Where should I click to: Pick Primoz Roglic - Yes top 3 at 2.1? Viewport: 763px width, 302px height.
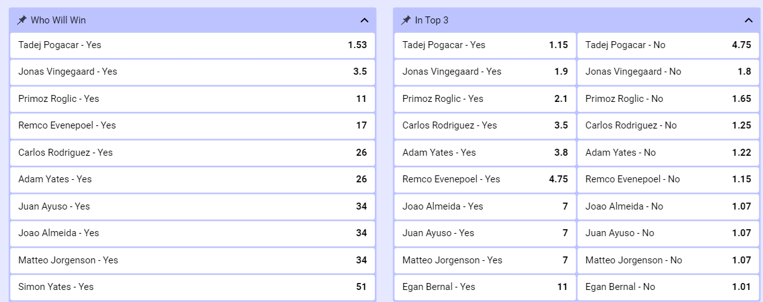485,99
